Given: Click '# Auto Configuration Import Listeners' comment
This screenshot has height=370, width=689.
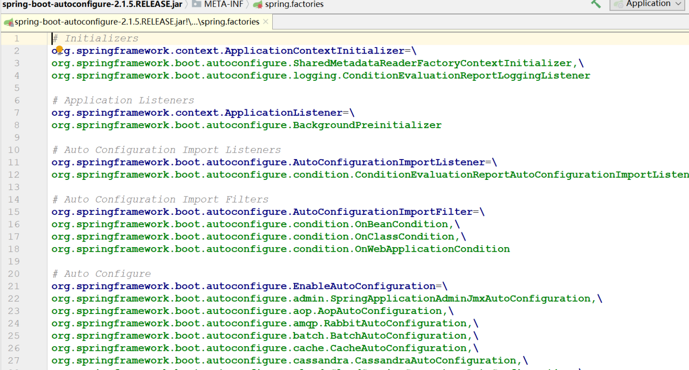Looking at the screenshot, I should tap(166, 150).
